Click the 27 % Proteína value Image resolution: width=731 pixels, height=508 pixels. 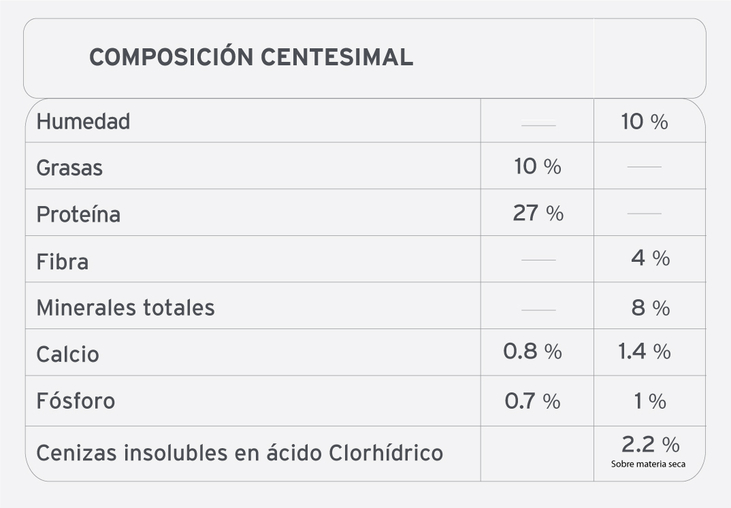tap(538, 213)
